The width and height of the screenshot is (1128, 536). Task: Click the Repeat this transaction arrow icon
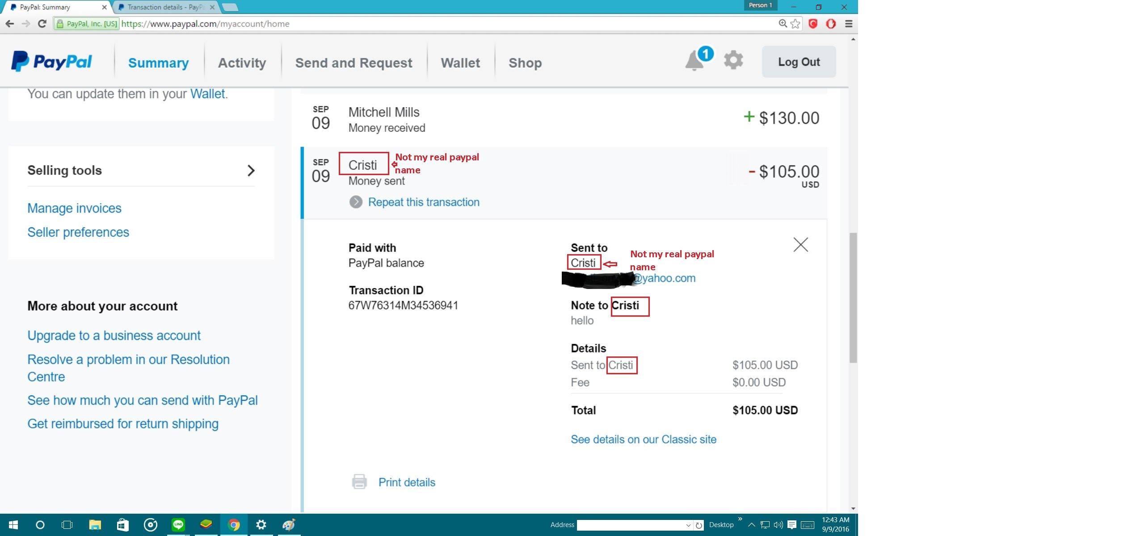(x=356, y=202)
